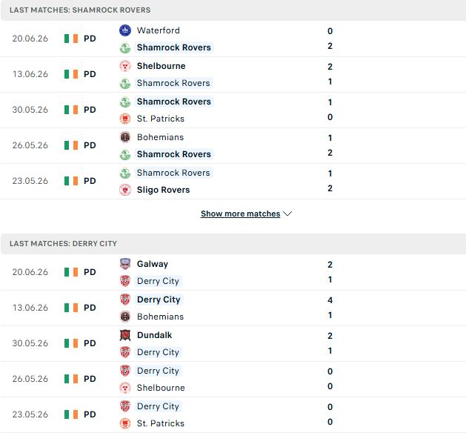The height and width of the screenshot is (433, 466).
Task: Click Irish flag in Sligo Rovers match row
Action: click(x=71, y=181)
